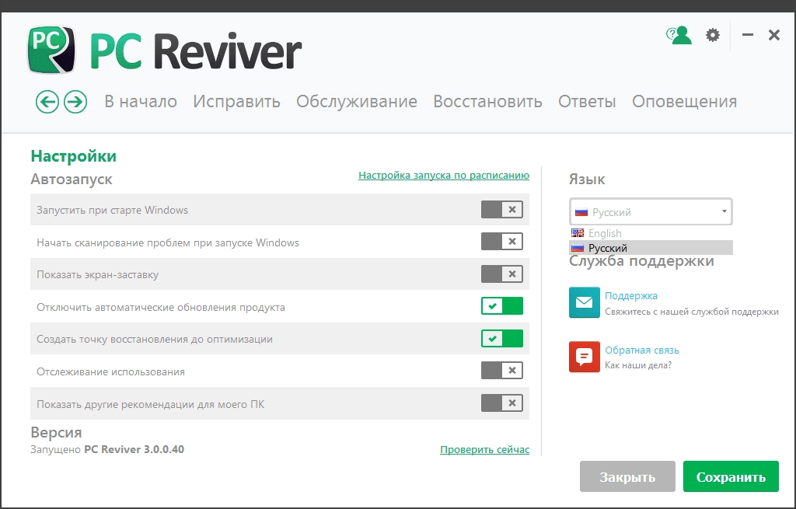Click the 'Сохранить' button
Screen dimensions: 796x509
click(731, 476)
